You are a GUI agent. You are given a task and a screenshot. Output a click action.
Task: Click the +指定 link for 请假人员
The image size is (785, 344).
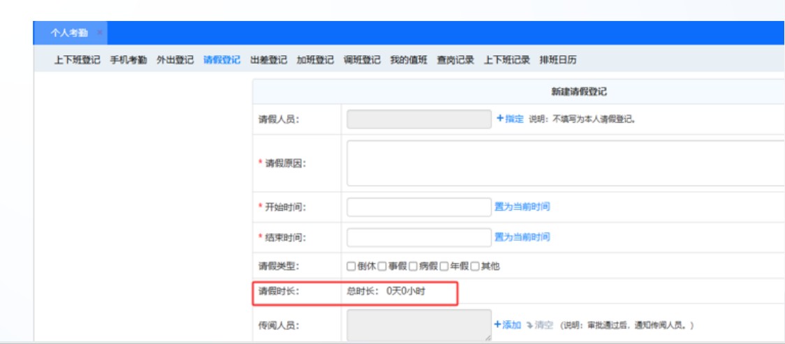click(x=510, y=119)
